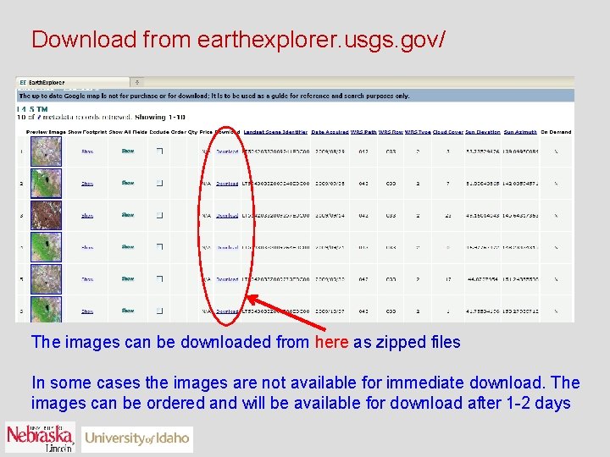Screen dimensions: 610x457
Task: Click Download link for row 4 scene
Action: click(x=227, y=247)
